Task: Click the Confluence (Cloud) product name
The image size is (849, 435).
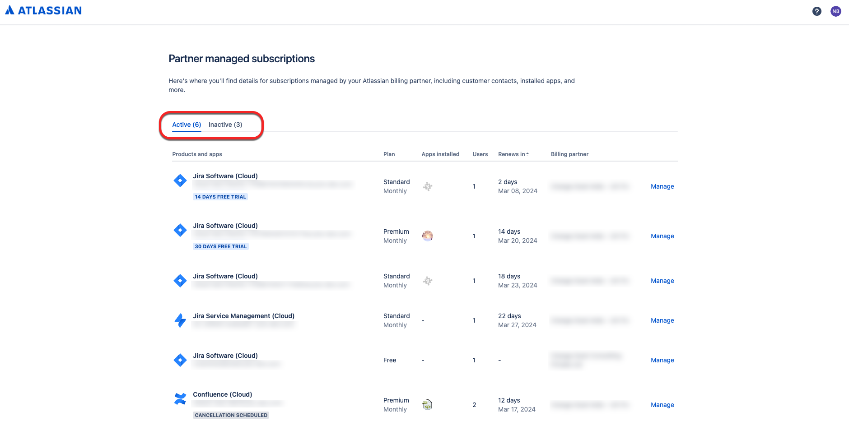Action: pyautogui.click(x=223, y=394)
